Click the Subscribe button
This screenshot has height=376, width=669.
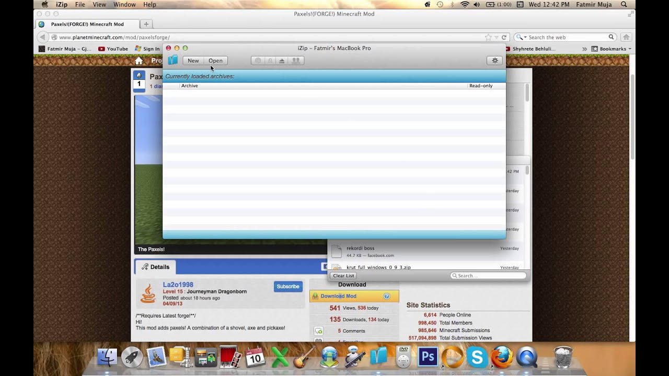click(288, 287)
